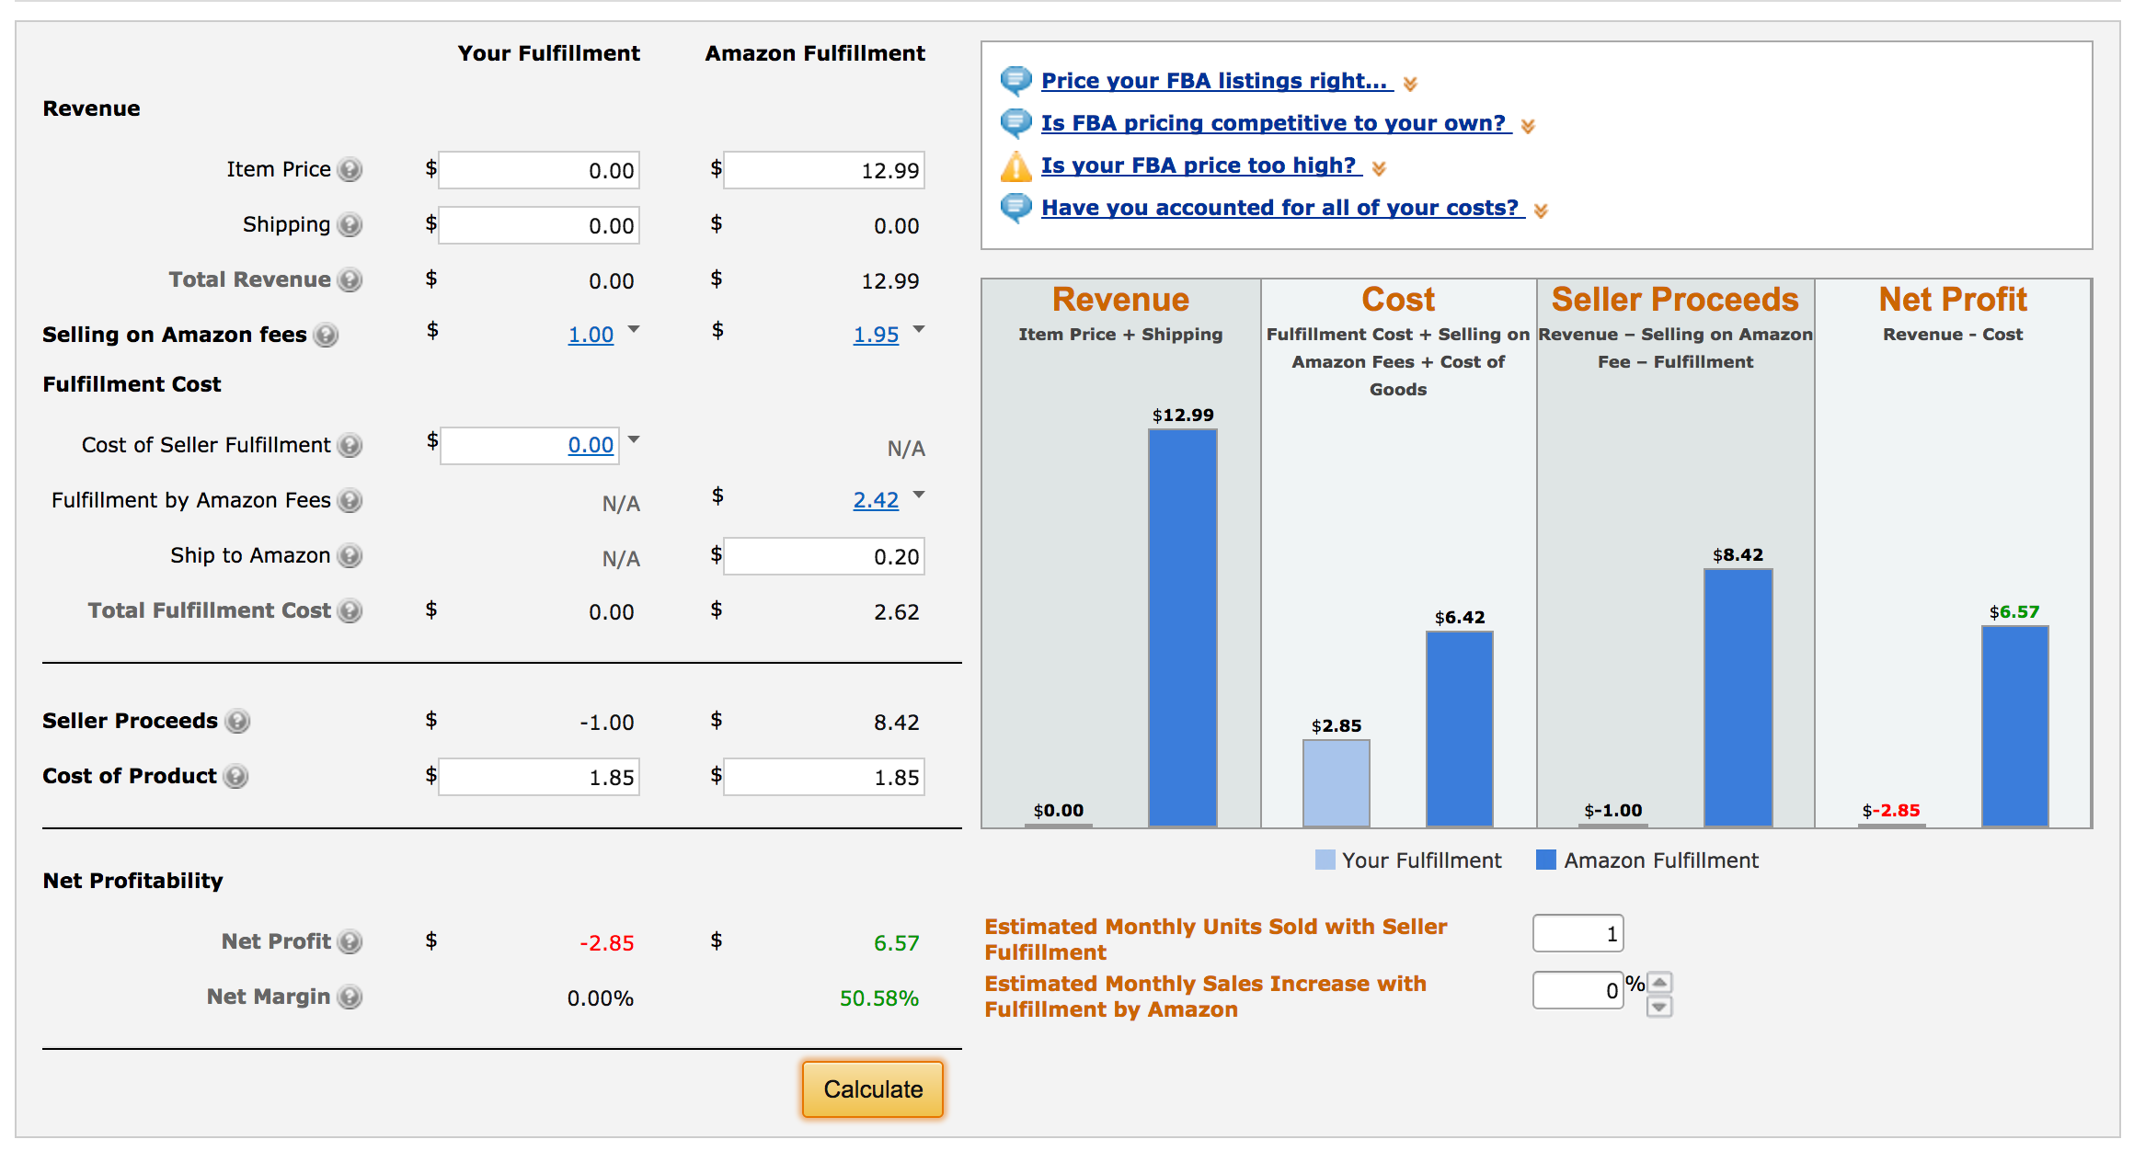This screenshot has width=2134, height=1151.
Task: Click the $6.42 Amazon cost bar
Action: click(x=1460, y=729)
